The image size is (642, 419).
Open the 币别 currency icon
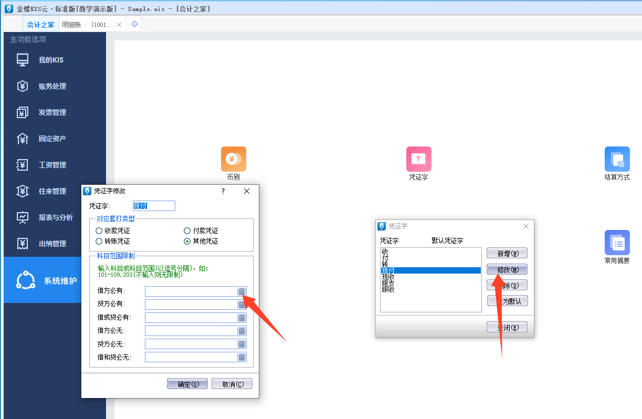(233, 159)
